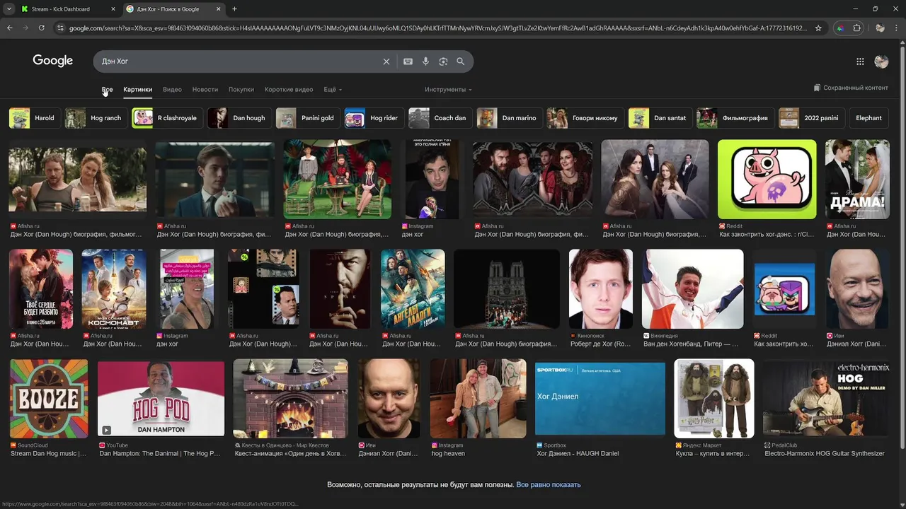This screenshot has width=906, height=509.
Task: Go back in browser history
Action: coord(9,28)
